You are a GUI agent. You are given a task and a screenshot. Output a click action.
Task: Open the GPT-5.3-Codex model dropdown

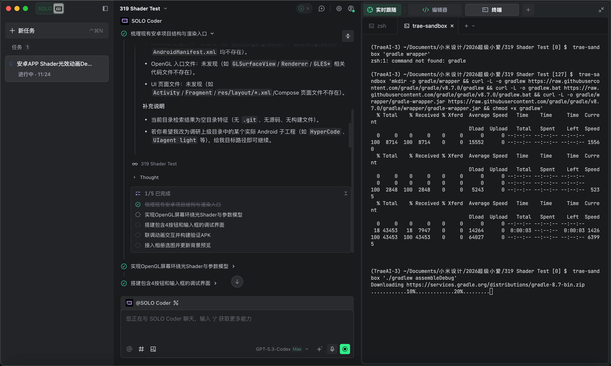pos(282,349)
